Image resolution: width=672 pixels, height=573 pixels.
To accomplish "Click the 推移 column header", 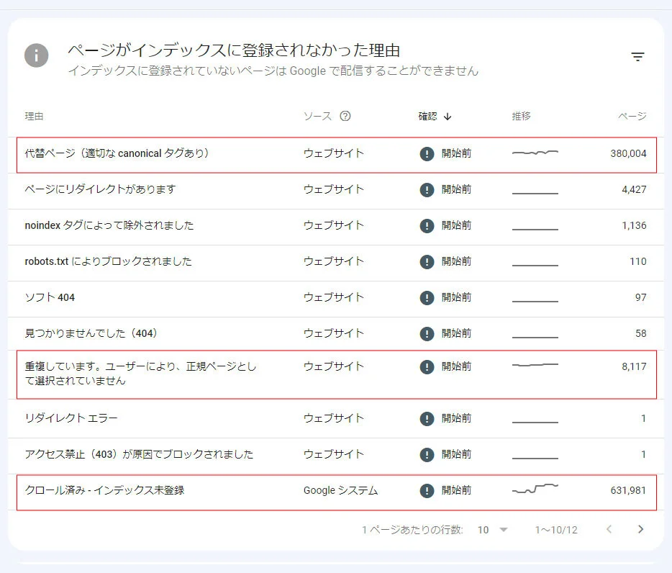I will tap(520, 114).
